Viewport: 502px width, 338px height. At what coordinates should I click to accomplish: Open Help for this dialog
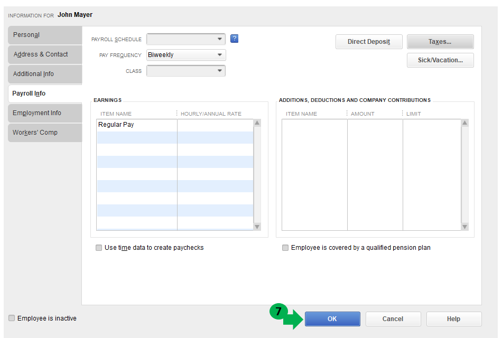pos(454,319)
